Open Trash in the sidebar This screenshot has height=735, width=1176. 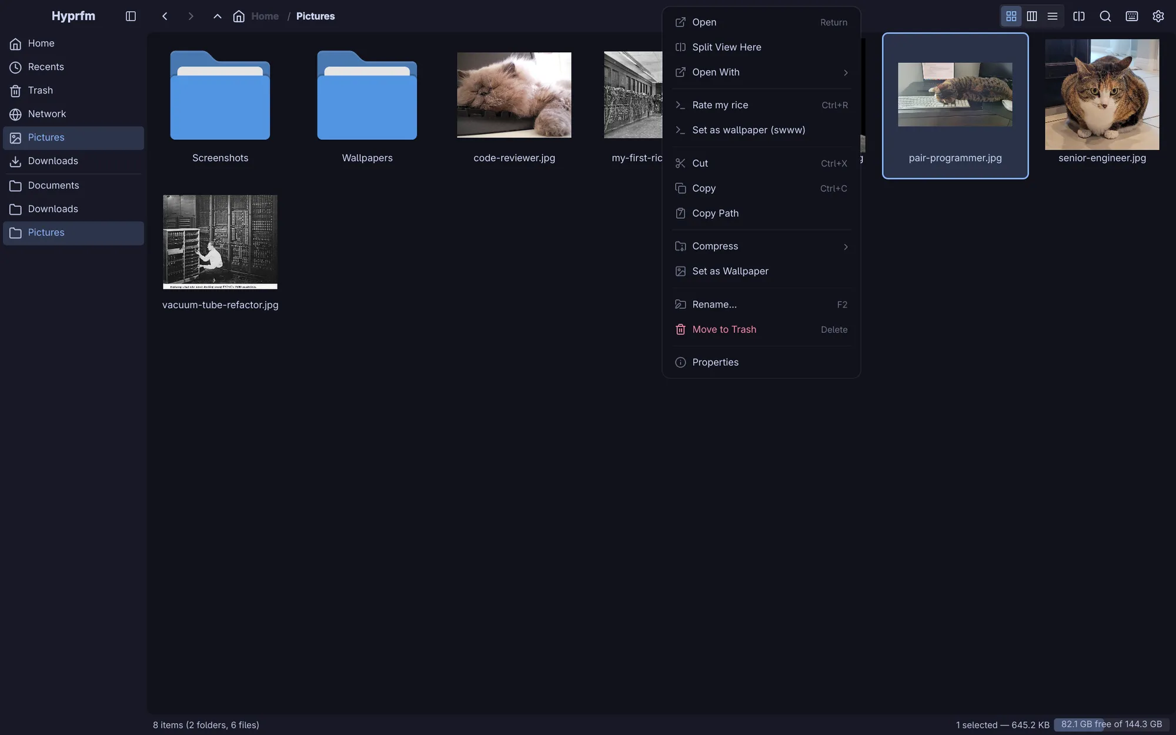coord(73,91)
